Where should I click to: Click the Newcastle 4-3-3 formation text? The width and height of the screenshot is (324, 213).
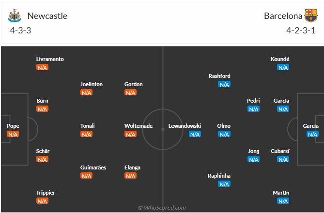coord(20,30)
